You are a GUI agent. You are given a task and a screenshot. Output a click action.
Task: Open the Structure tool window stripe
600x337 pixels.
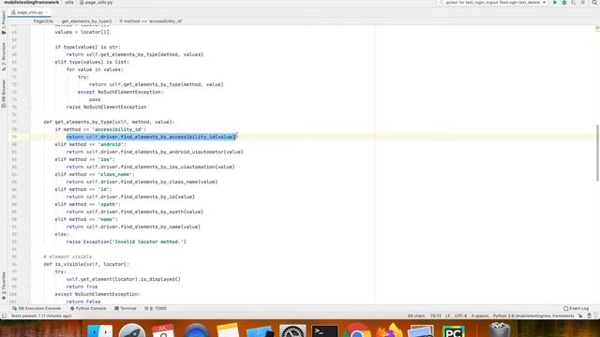tap(4, 56)
